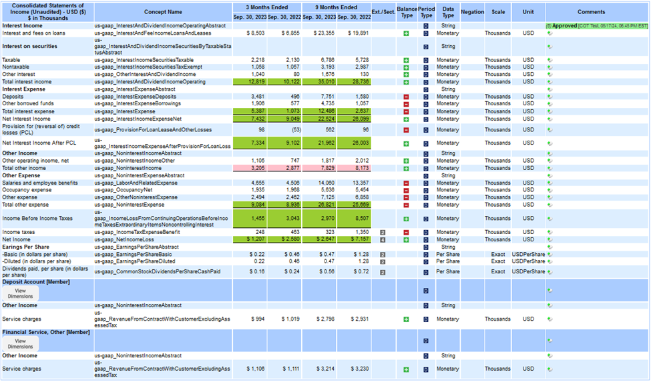Screen dimensions: 651x382
Task: Click the Comments column header
Action: pyautogui.click(x=591, y=11)
